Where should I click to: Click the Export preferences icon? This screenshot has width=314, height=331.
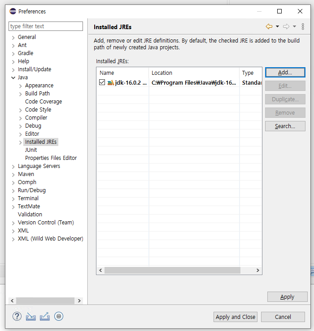click(44, 317)
